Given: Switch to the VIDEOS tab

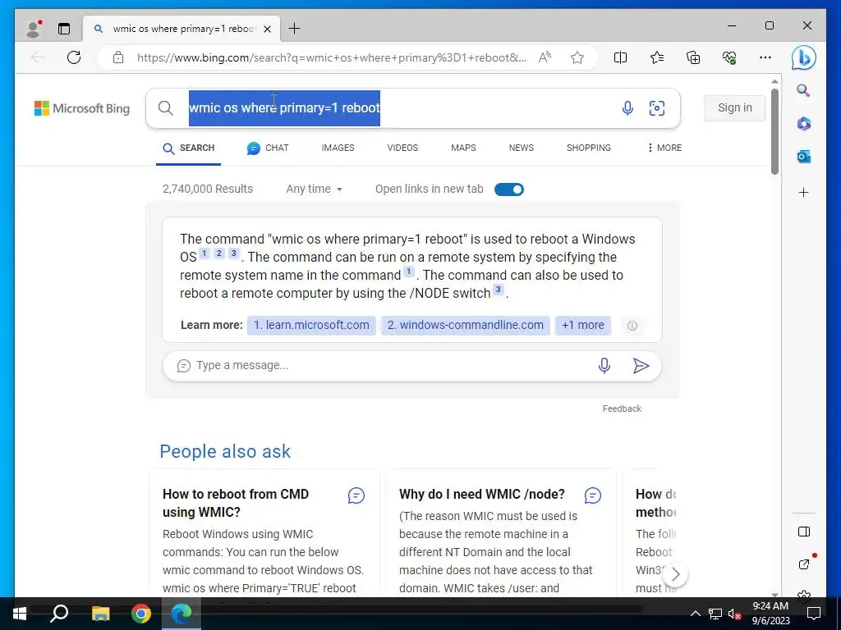Looking at the screenshot, I should pyautogui.click(x=402, y=148).
